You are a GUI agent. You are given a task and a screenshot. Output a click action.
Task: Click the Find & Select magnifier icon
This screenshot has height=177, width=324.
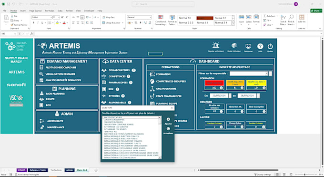(291, 17)
